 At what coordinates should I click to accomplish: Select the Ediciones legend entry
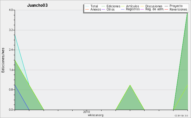click(113, 6)
